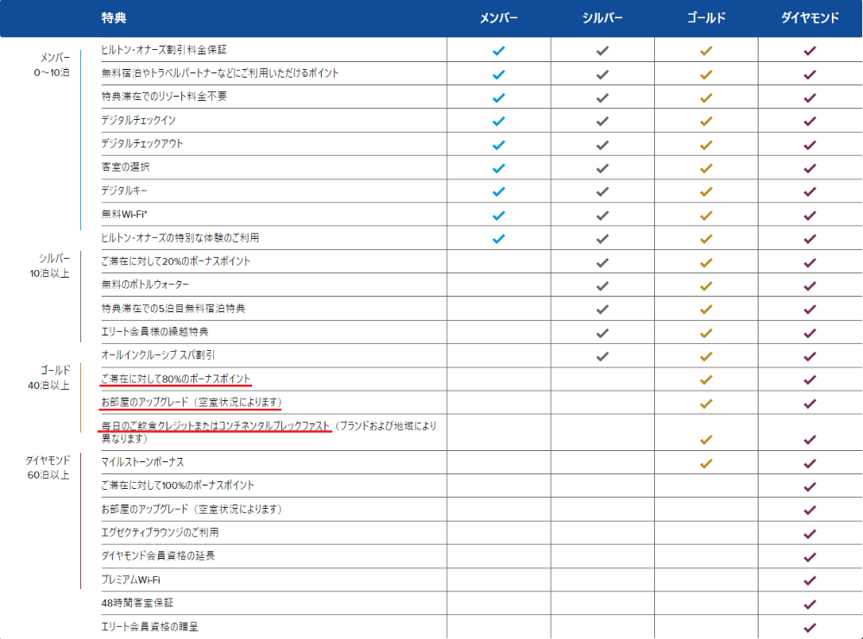Click the 特典 column header
Image resolution: width=863 pixels, height=639 pixels.
[x=114, y=18]
